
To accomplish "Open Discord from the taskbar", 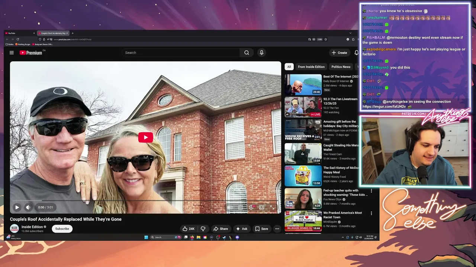I will click(237, 237).
